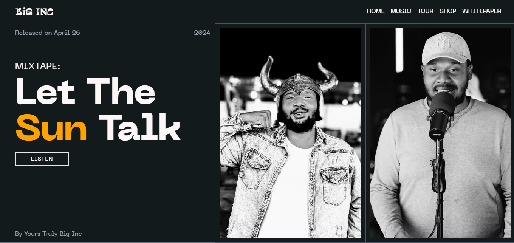Open the viking helmet man photo

(x=290, y=133)
